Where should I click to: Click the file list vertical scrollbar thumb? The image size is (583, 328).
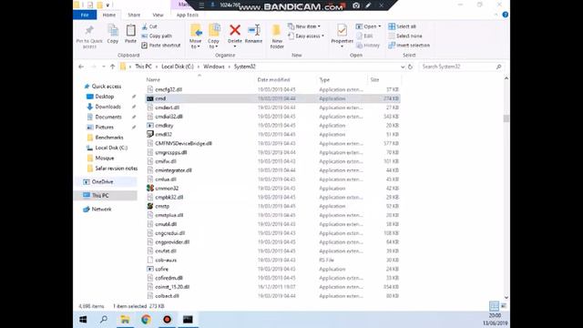tap(506, 118)
